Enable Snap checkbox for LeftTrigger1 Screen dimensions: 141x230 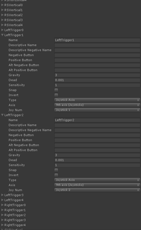pyautogui.click(x=56, y=90)
